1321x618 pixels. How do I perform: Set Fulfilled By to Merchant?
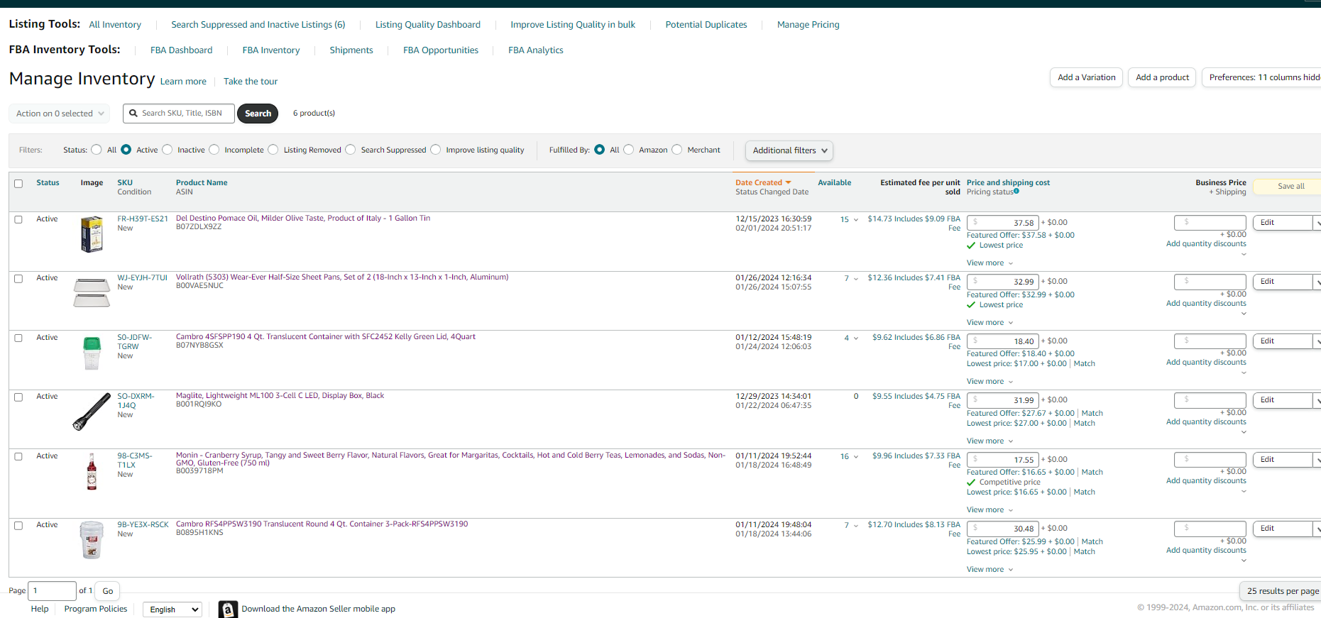(677, 150)
